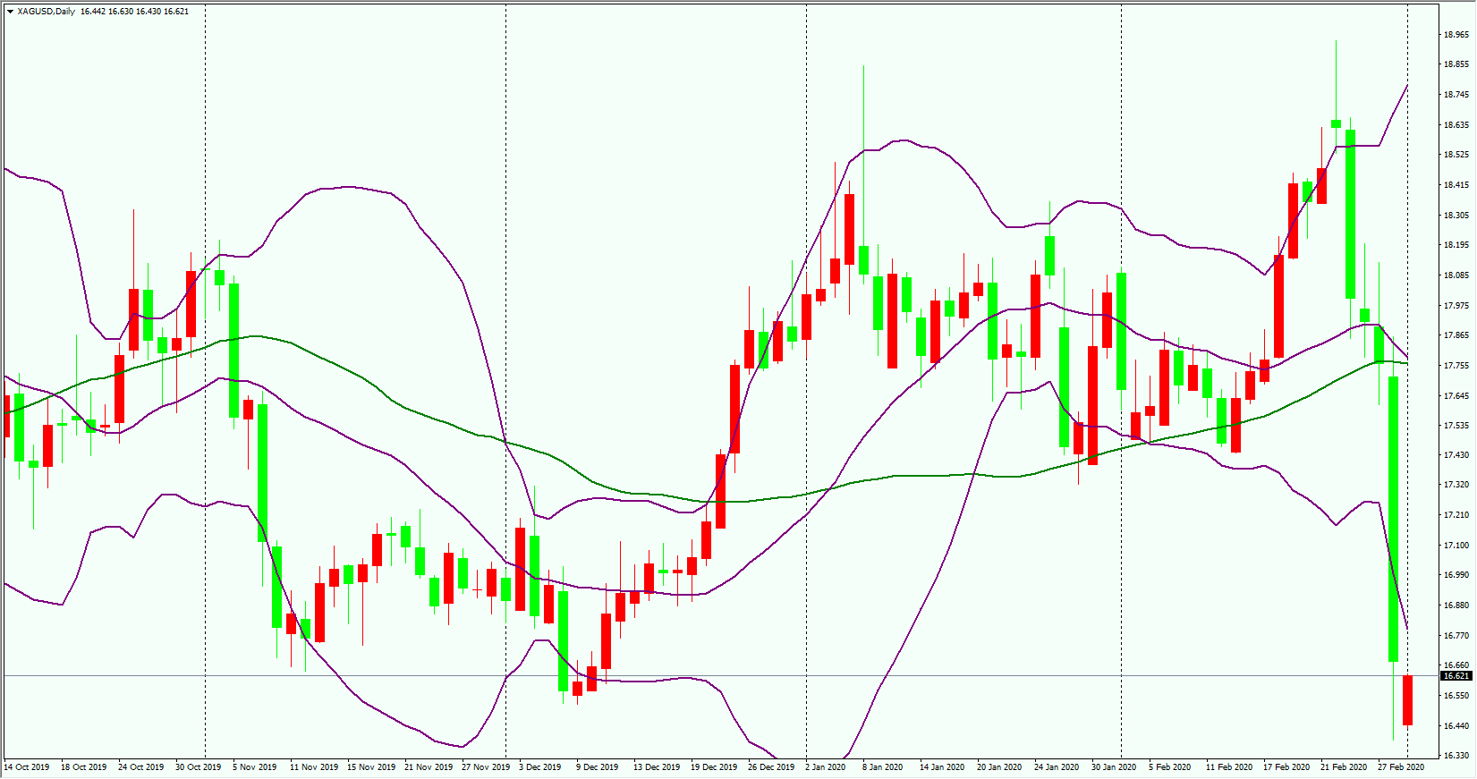Click the 17 Feb 2020 date label
The image size is (1477, 779).
coord(1286,767)
